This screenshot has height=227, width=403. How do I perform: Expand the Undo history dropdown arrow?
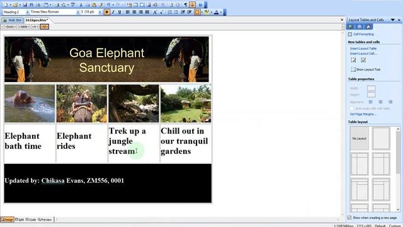pyautogui.click(x=113, y=4)
